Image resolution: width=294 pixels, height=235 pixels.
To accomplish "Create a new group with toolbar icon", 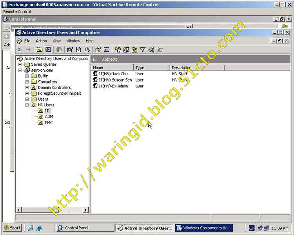I will [126, 50].
